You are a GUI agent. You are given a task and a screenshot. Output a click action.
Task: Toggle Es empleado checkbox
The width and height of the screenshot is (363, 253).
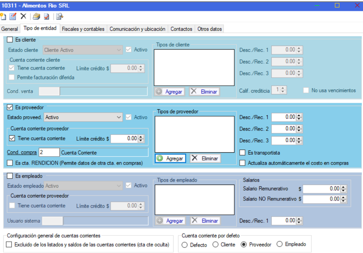tap(10, 176)
